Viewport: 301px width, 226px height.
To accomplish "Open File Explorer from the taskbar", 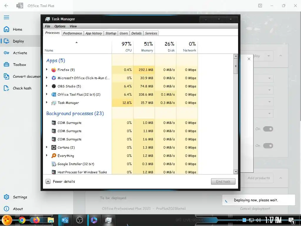I will [x=51, y=220].
